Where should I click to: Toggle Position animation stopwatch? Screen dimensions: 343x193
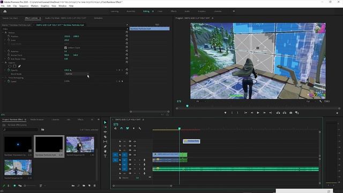tap(9, 36)
